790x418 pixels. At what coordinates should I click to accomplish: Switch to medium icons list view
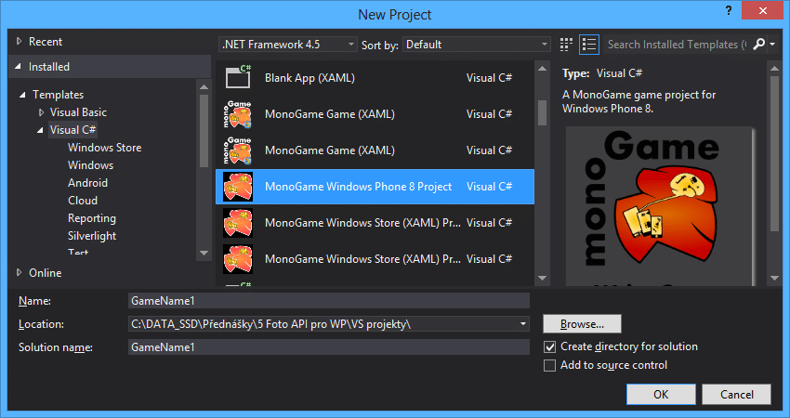pos(588,45)
